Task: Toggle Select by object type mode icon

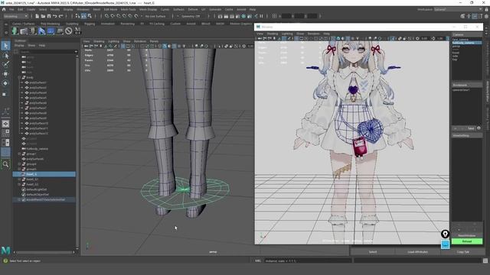Action: (83, 16)
